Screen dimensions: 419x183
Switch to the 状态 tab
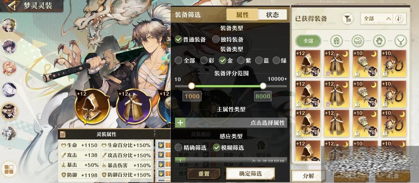click(x=272, y=15)
